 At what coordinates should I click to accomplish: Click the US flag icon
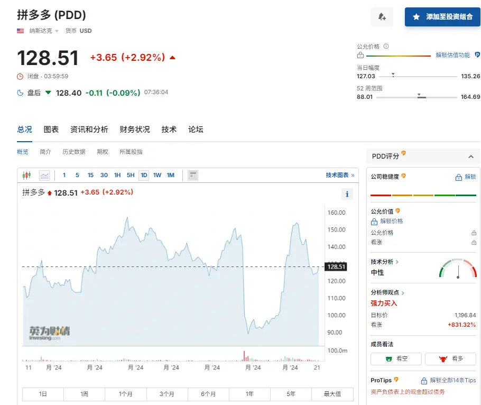point(20,31)
